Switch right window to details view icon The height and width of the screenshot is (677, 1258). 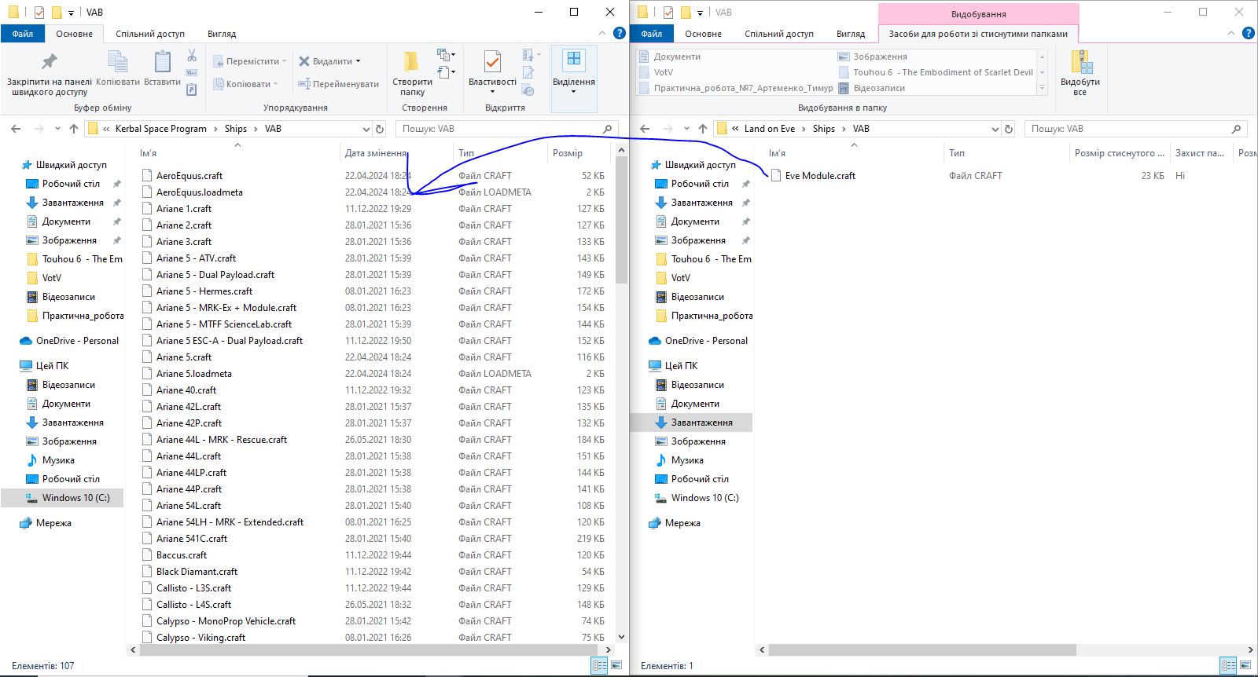[1228, 665]
